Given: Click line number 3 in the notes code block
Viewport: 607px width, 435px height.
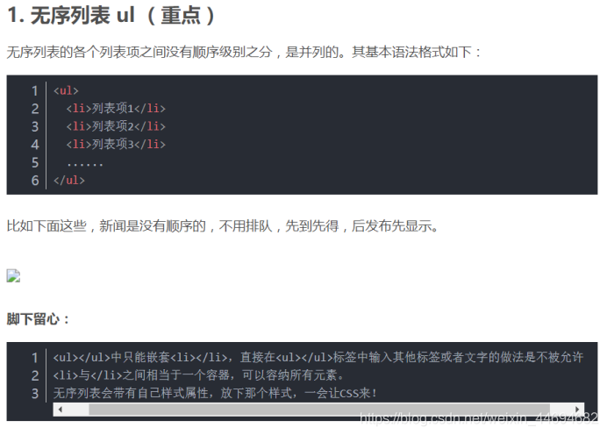Looking at the screenshot, I should tap(35, 394).
